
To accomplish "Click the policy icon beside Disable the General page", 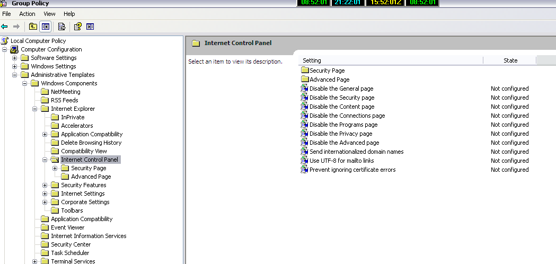I will coord(304,89).
